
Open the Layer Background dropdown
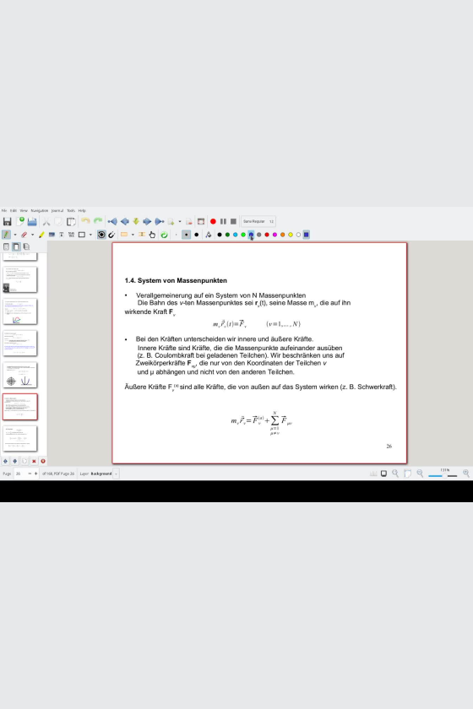[x=117, y=474]
